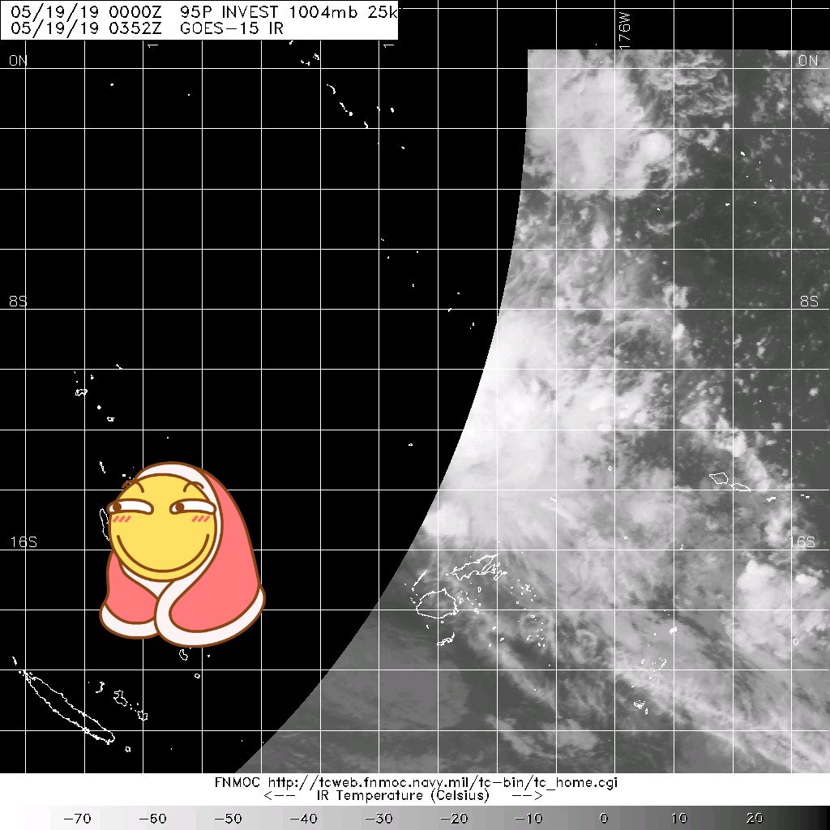
Task: Click the left '8S' latitude label
Action: point(18,302)
